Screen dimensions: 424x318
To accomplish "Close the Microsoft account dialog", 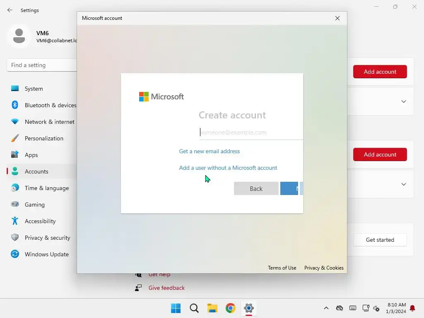I will [337, 18].
